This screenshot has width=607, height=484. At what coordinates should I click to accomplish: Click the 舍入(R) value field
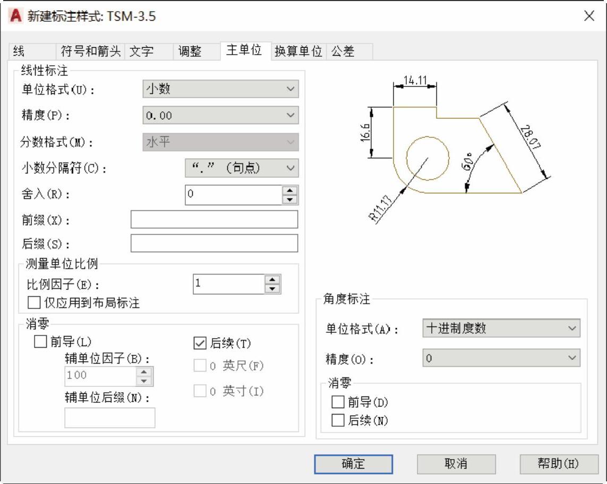pyautogui.click(x=234, y=195)
